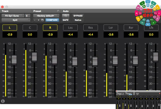This screenshot has height=109, width=161.
Task: Toggle the Lsr channel button
Action: [x=111, y=28]
